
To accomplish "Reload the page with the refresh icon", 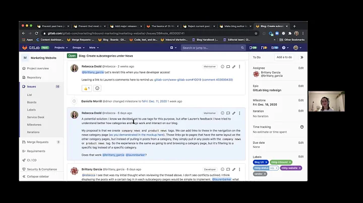I will pyautogui.click(x=36, y=33).
